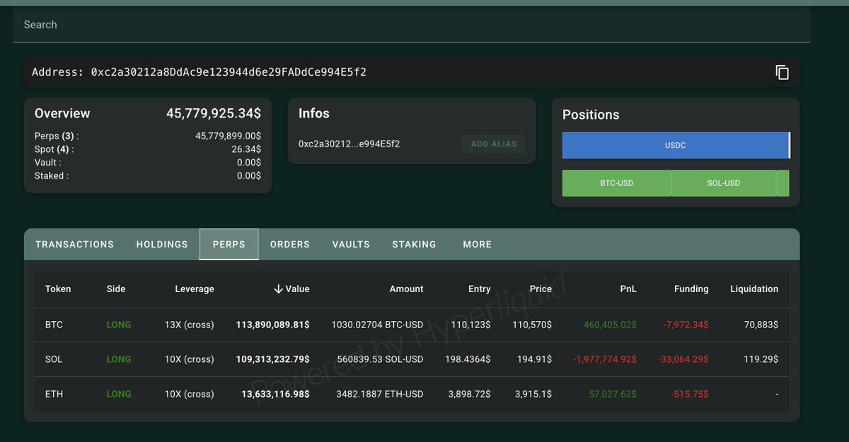Viewport: 849px width, 442px height.
Task: Copy the wallet address with copy icon
Action: point(782,72)
